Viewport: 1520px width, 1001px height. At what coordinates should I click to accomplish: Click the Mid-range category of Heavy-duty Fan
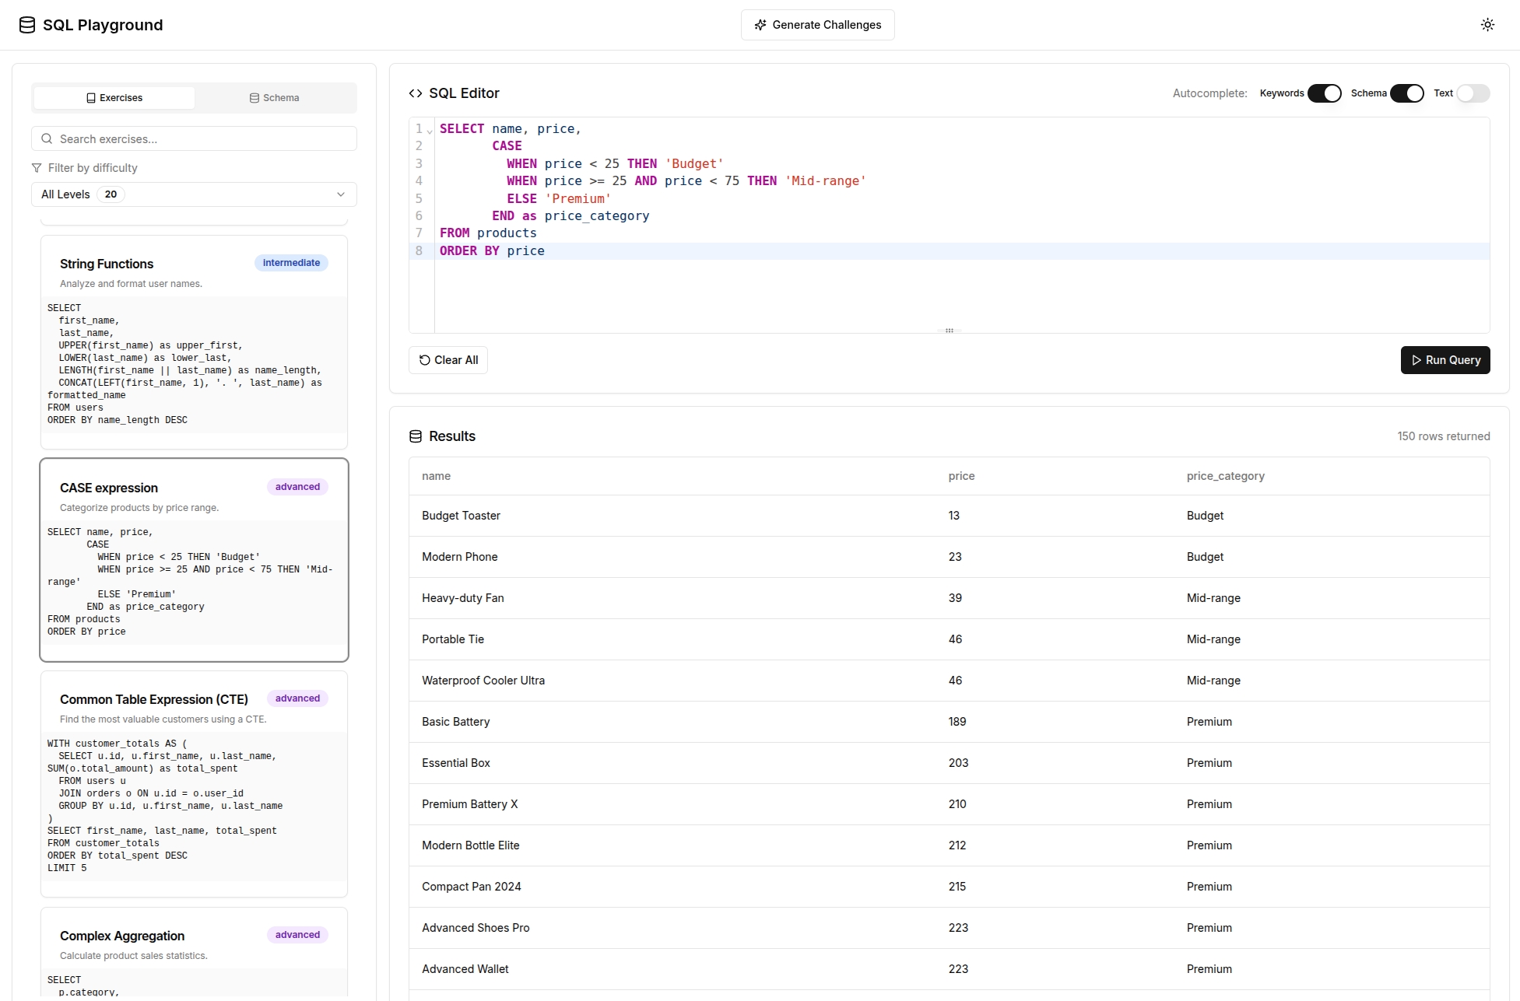(1213, 598)
